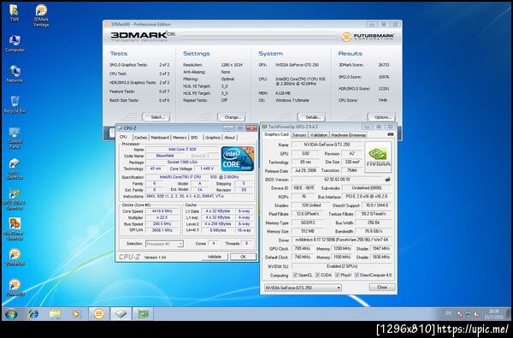Click Change button under Settings in 3DMark06
The height and width of the screenshot is (338, 513).
click(232, 117)
